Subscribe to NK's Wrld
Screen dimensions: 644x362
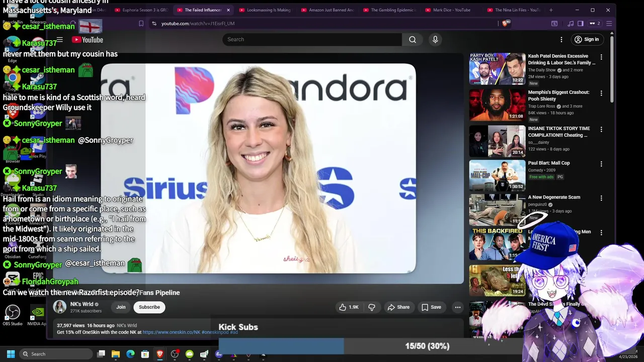point(149,307)
